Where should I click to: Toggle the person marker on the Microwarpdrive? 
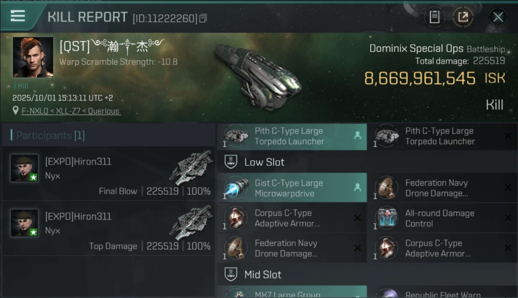(357, 188)
